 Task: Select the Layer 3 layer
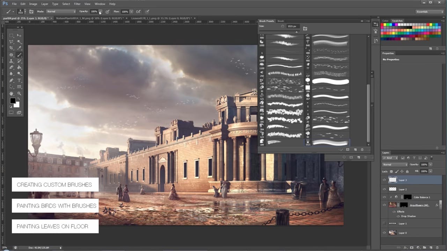[403, 180]
